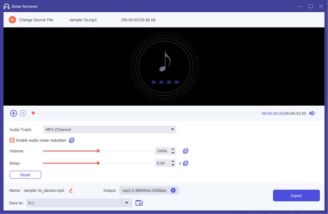This screenshot has height=214, width=328.
Task: Browse the output folder with folder icon
Action: [139, 203]
